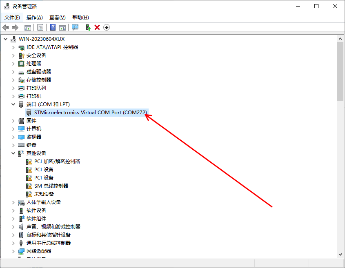Click the 声音、视频和游戏控制器 speaker icon

[x=21, y=227]
